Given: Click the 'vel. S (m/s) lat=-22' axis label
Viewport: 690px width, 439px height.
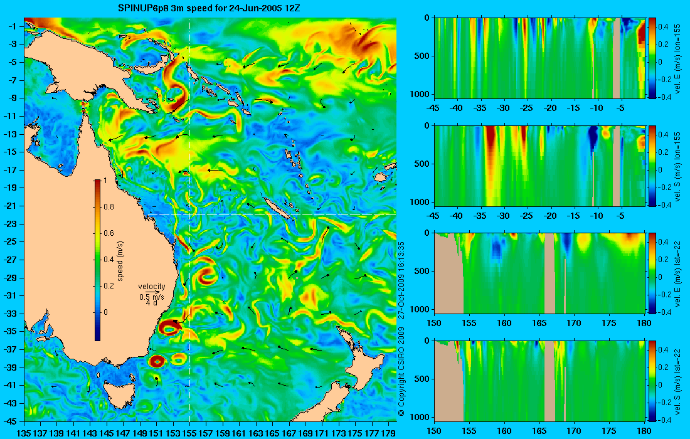Looking at the screenshot, I should (x=677, y=382).
